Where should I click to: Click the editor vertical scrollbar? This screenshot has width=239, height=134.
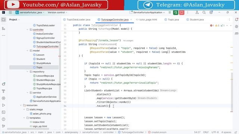[232, 92]
